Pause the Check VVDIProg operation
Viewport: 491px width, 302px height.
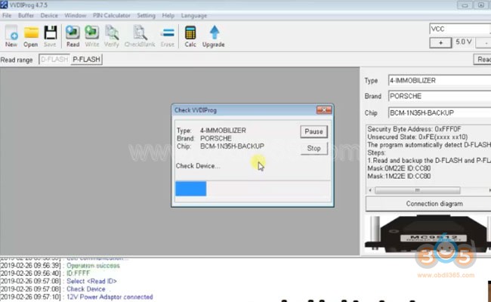(313, 131)
